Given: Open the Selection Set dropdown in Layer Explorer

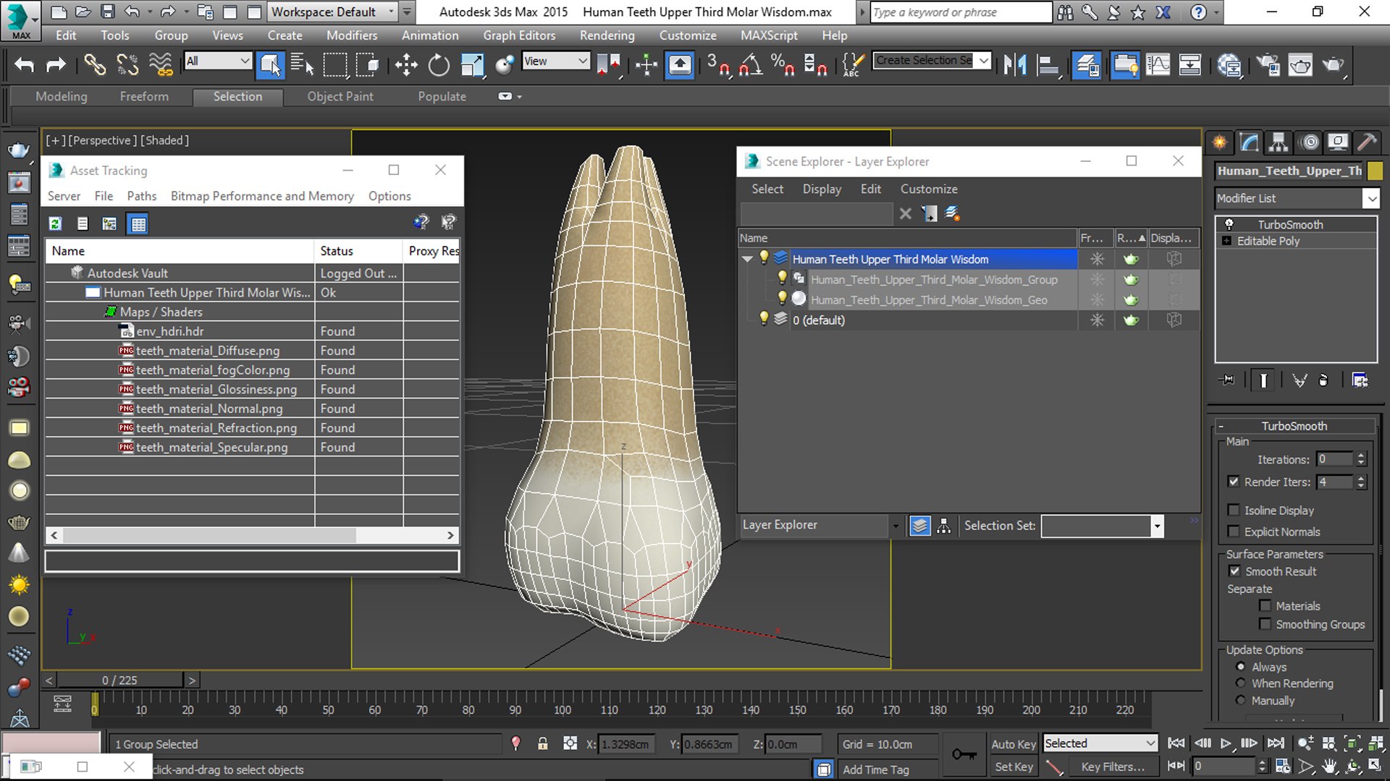Looking at the screenshot, I should point(1156,526).
